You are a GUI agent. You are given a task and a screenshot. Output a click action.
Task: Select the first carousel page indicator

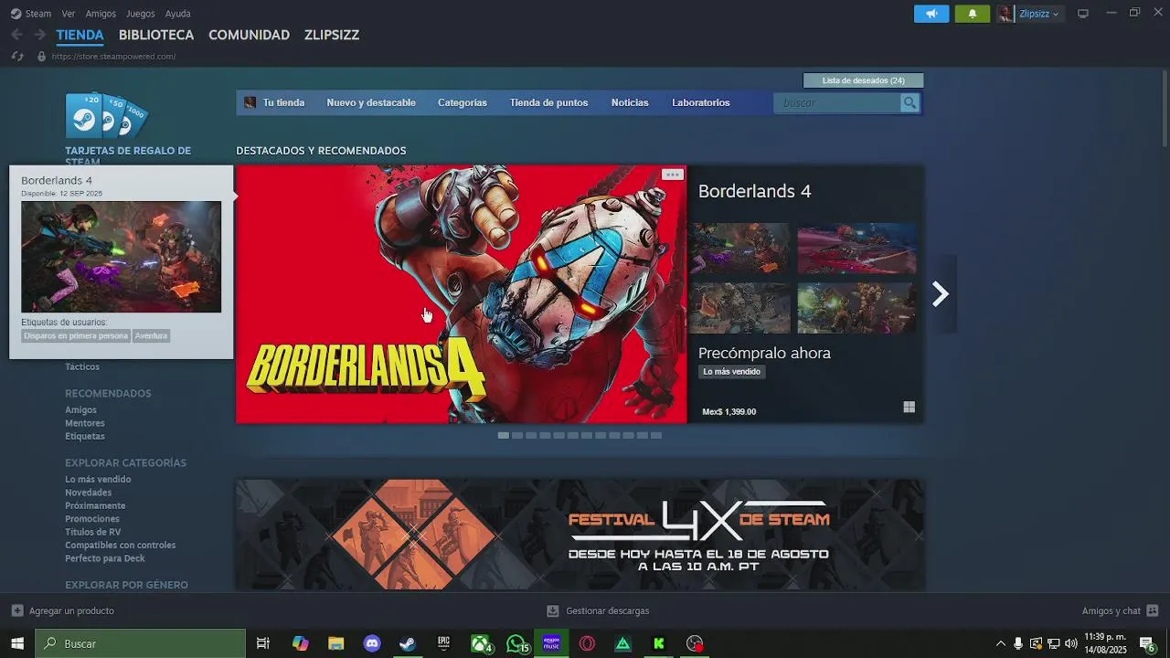point(504,436)
